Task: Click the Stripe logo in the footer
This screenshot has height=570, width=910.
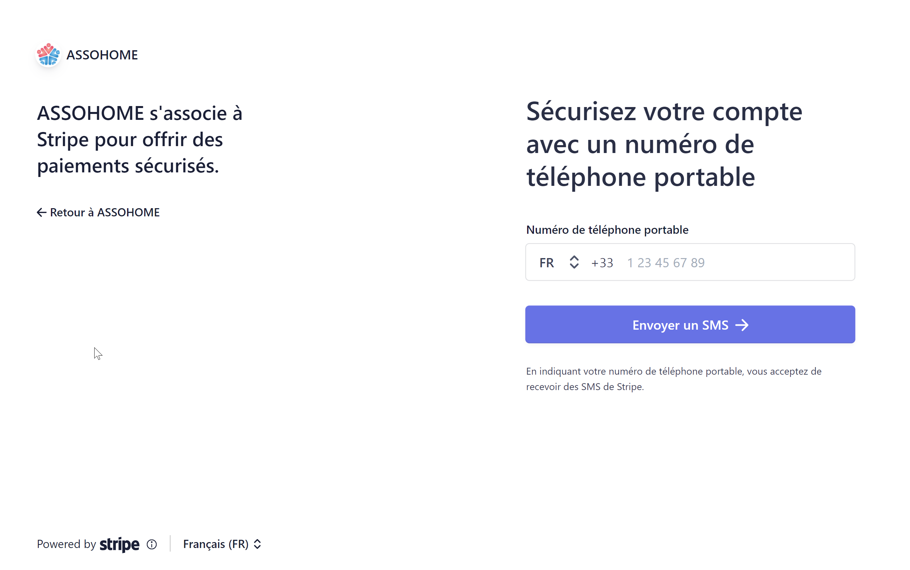Action: tap(120, 544)
